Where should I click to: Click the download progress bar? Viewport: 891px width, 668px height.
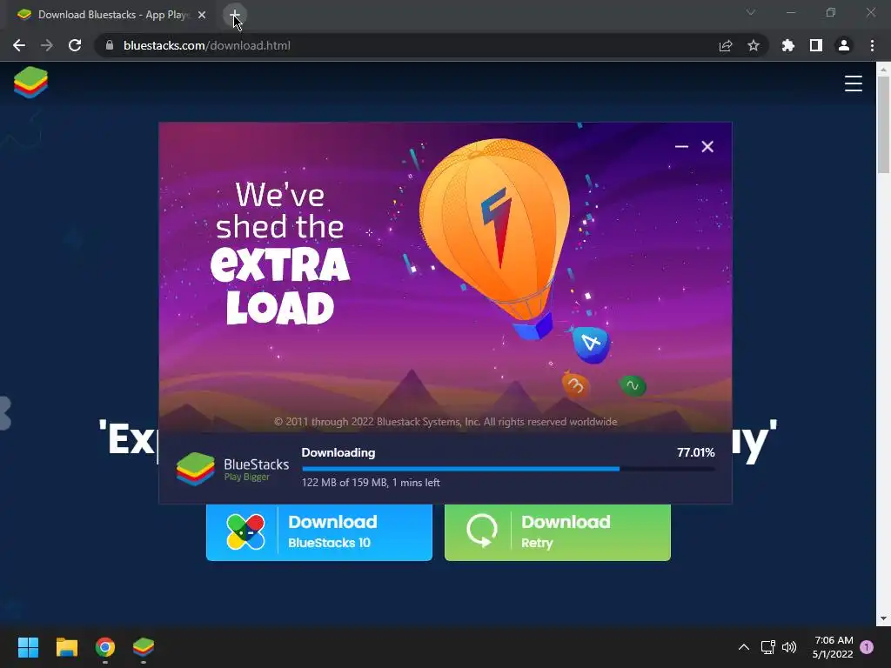(508, 469)
